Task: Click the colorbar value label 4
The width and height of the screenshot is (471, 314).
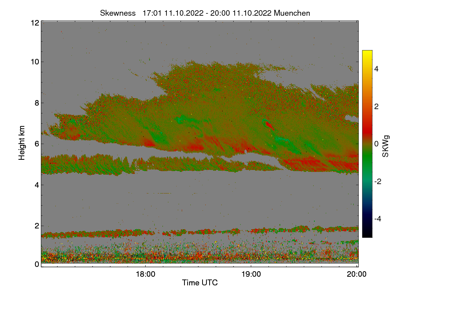Action: (x=376, y=69)
